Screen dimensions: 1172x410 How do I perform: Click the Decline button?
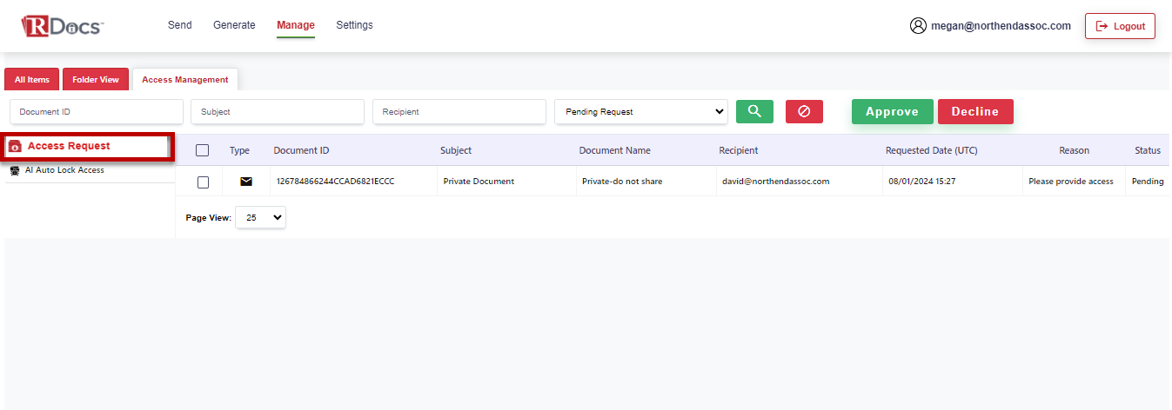tap(975, 111)
